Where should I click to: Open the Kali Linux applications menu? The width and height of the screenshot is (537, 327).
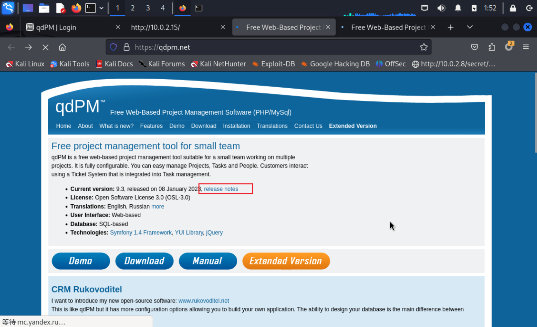coord(8,8)
